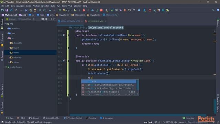This screenshot has width=220, height=124.
Task: Open the Terminal tool window
Action: (x=91, y=118)
